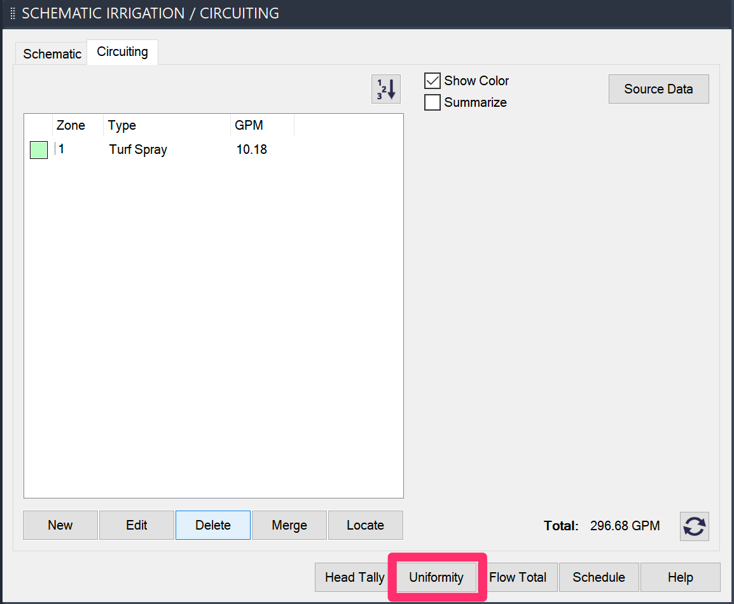Click the 10.18 GPM value
This screenshot has width=734, height=604.
252,149
